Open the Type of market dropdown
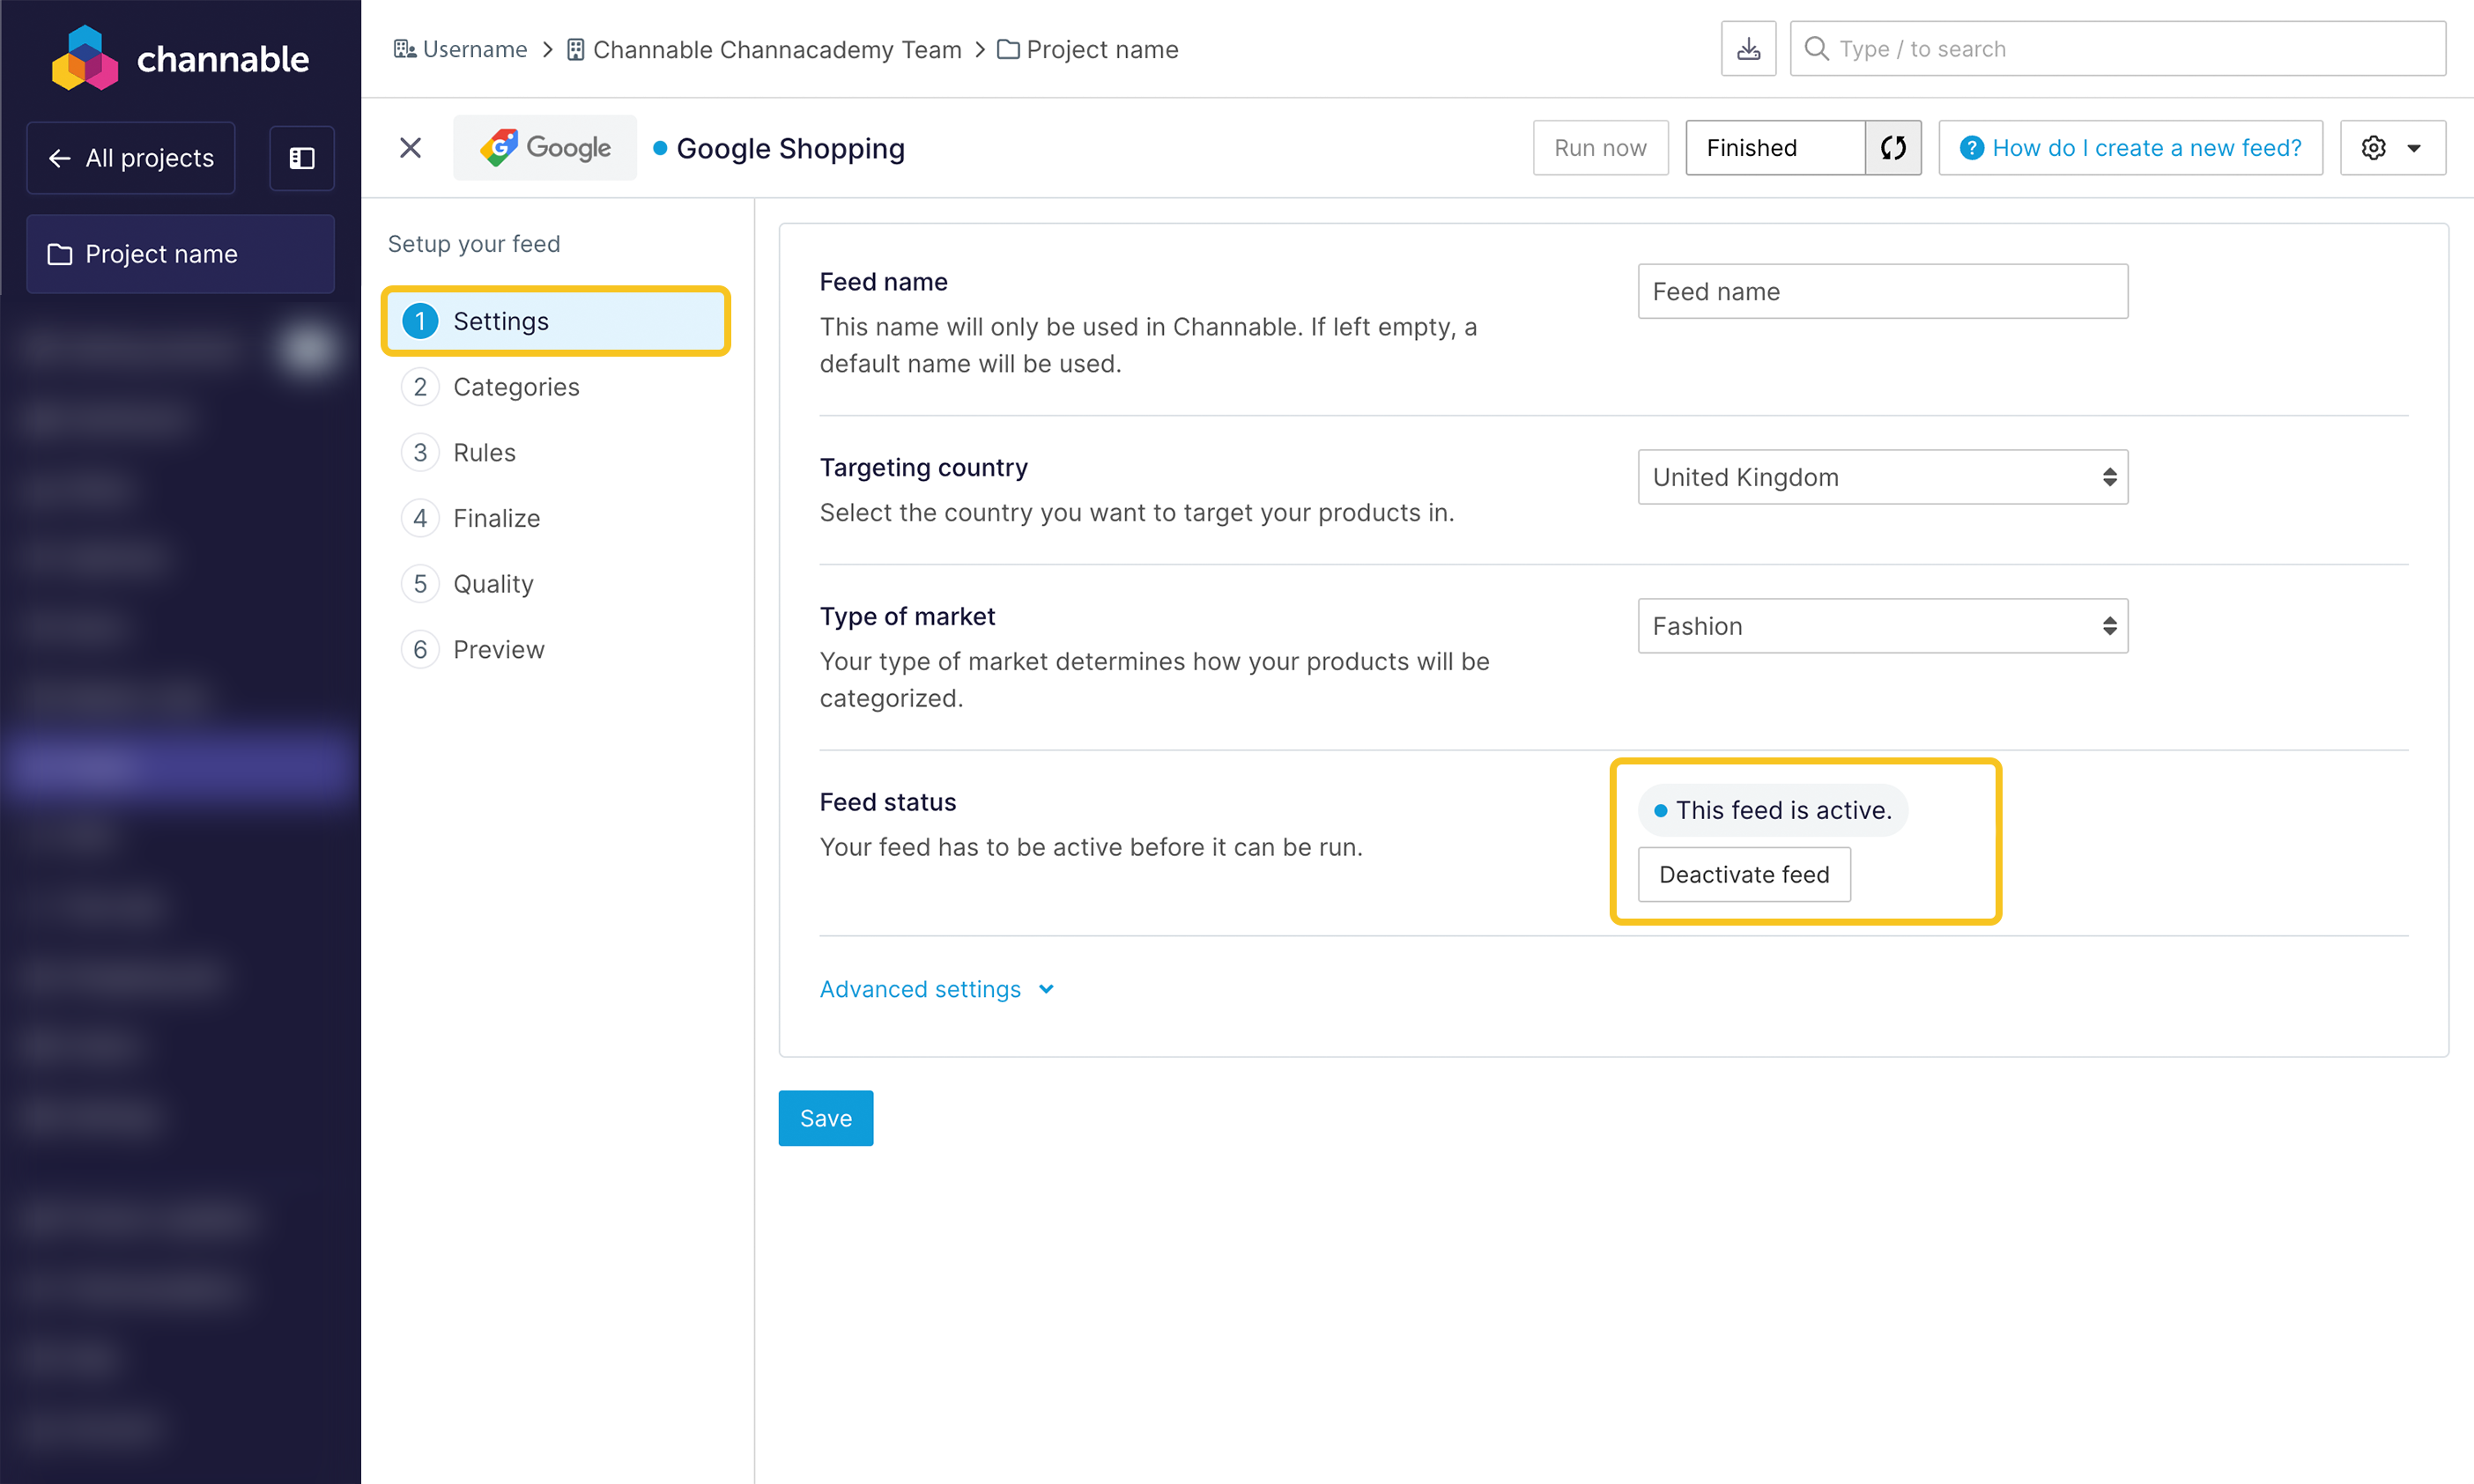This screenshot has height=1484, width=2474. tap(1882, 626)
